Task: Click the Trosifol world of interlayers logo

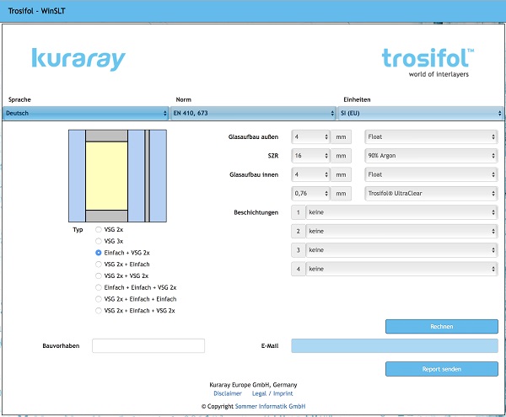Action: tap(428, 61)
